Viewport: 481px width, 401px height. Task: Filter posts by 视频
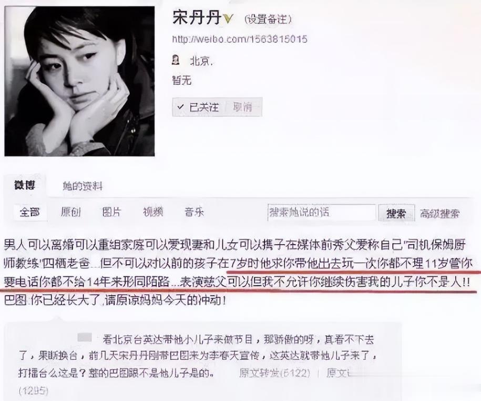(x=153, y=212)
